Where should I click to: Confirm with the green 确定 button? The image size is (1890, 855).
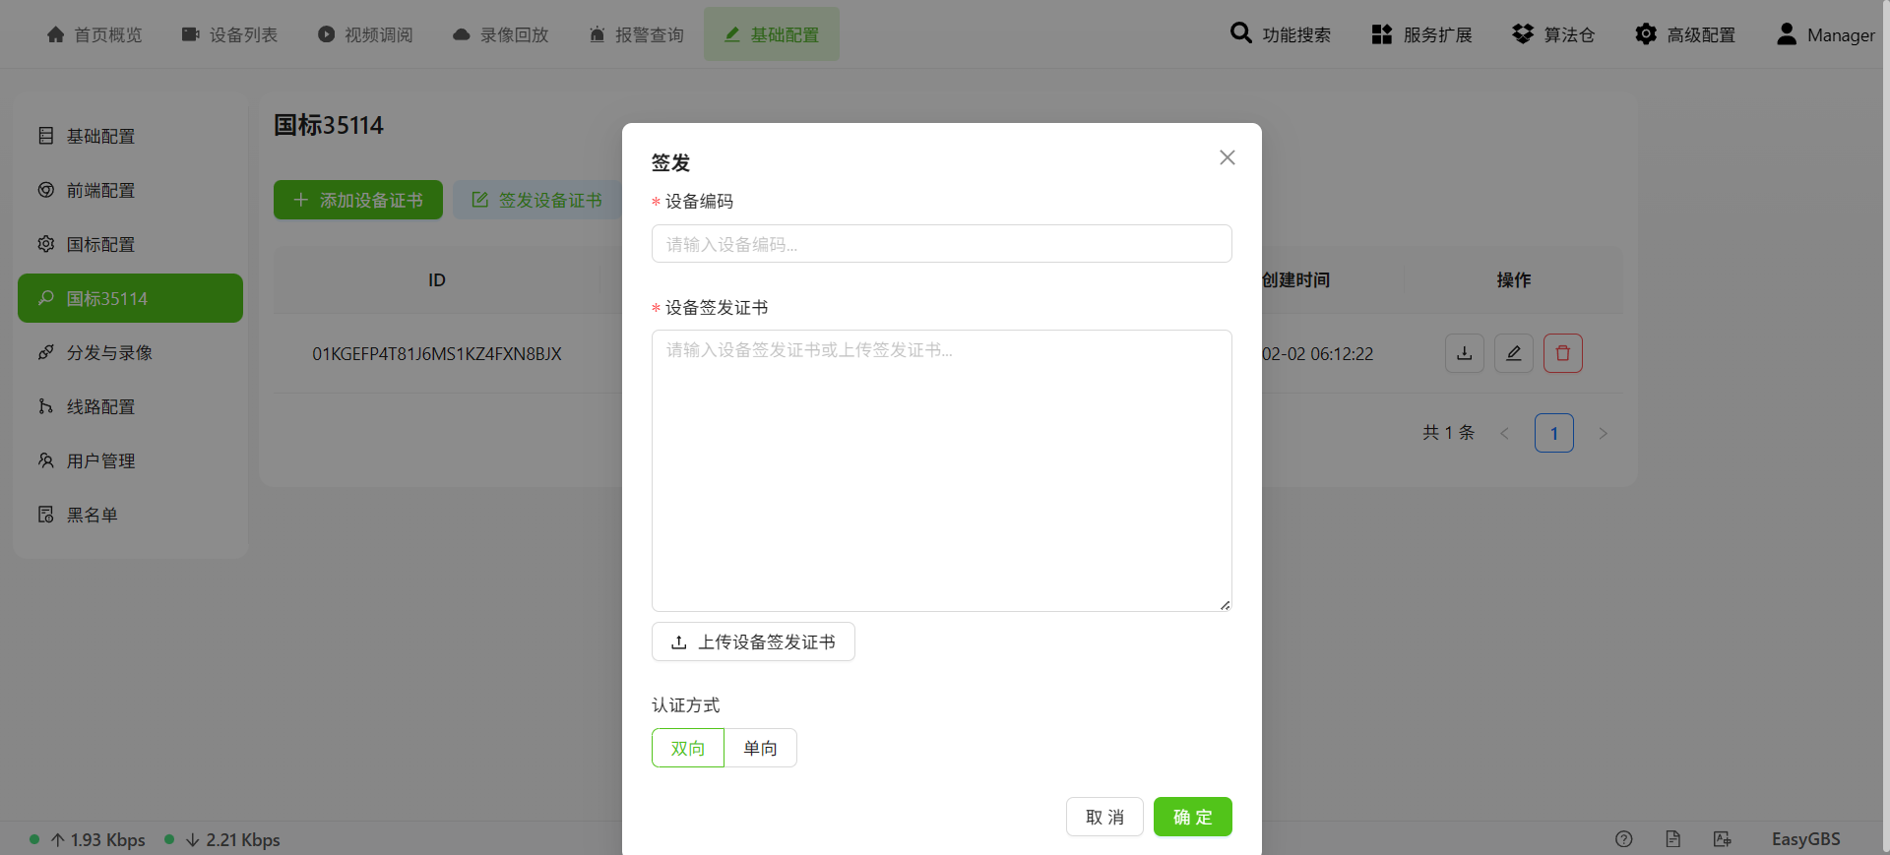pyautogui.click(x=1192, y=817)
